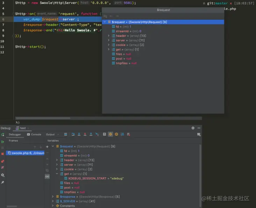Expand cookie array in Variables panel
This screenshot has width=256, height=208.
pos(57,169)
